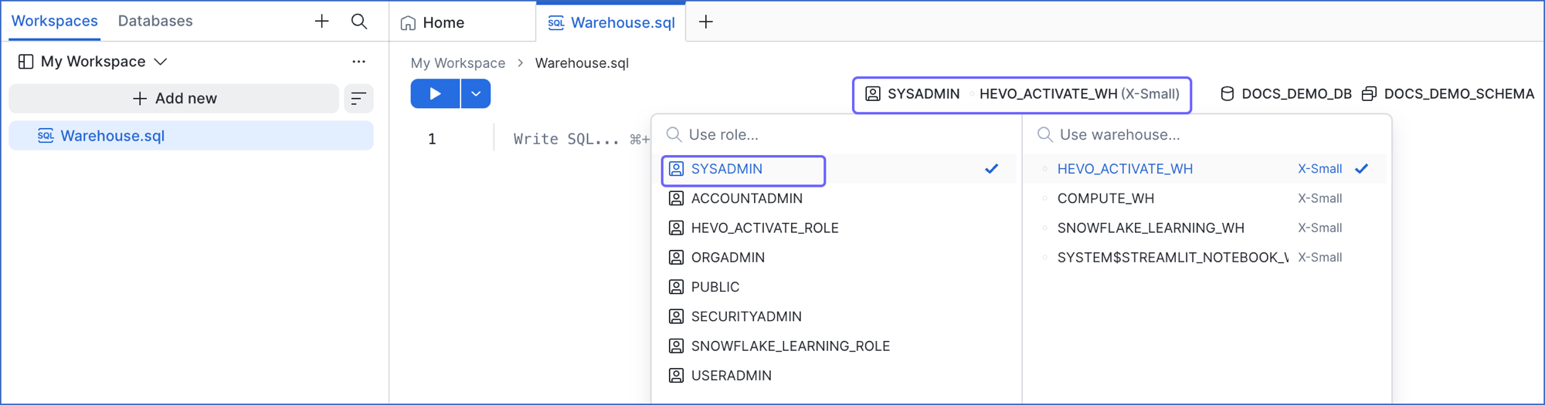Add a new tab with the plus icon
Viewport: 1545px width, 405px height.
(x=706, y=22)
